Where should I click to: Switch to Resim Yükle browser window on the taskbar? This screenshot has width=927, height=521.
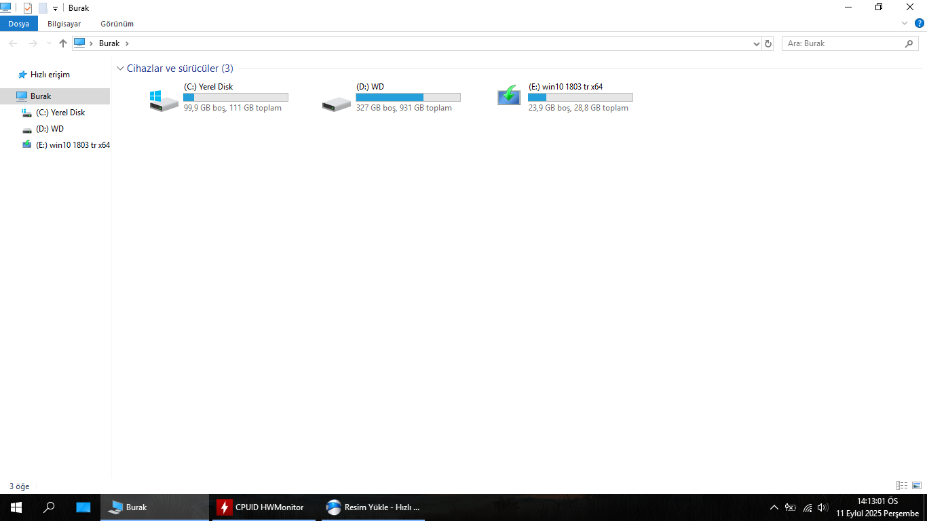[373, 507]
